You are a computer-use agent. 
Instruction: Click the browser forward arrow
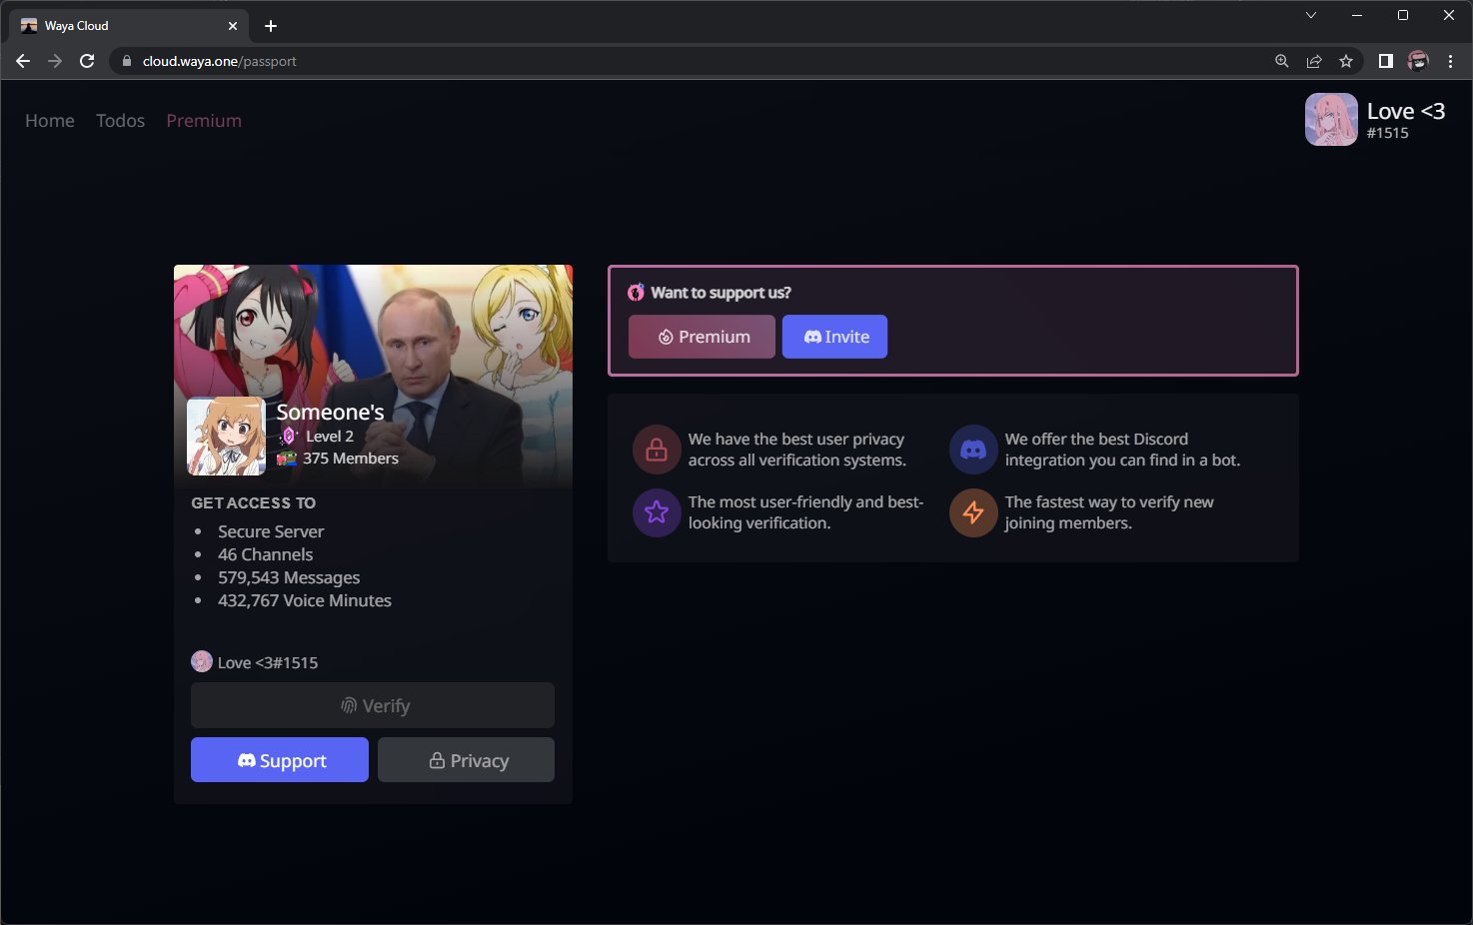55,61
